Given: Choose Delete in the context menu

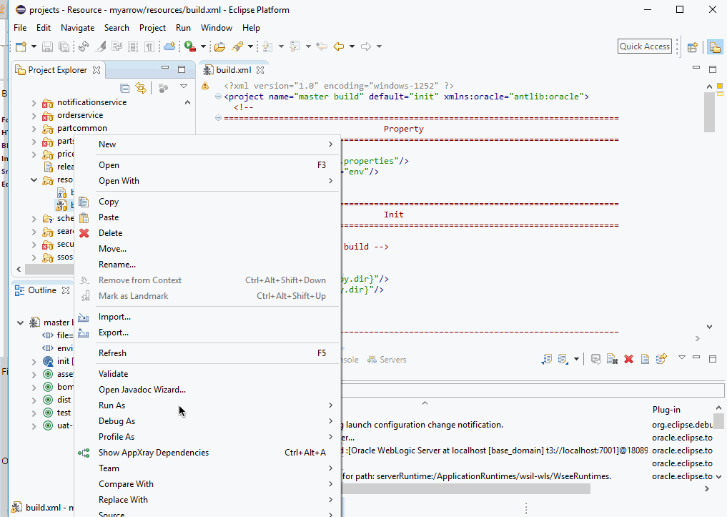Looking at the screenshot, I should tap(110, 233).
